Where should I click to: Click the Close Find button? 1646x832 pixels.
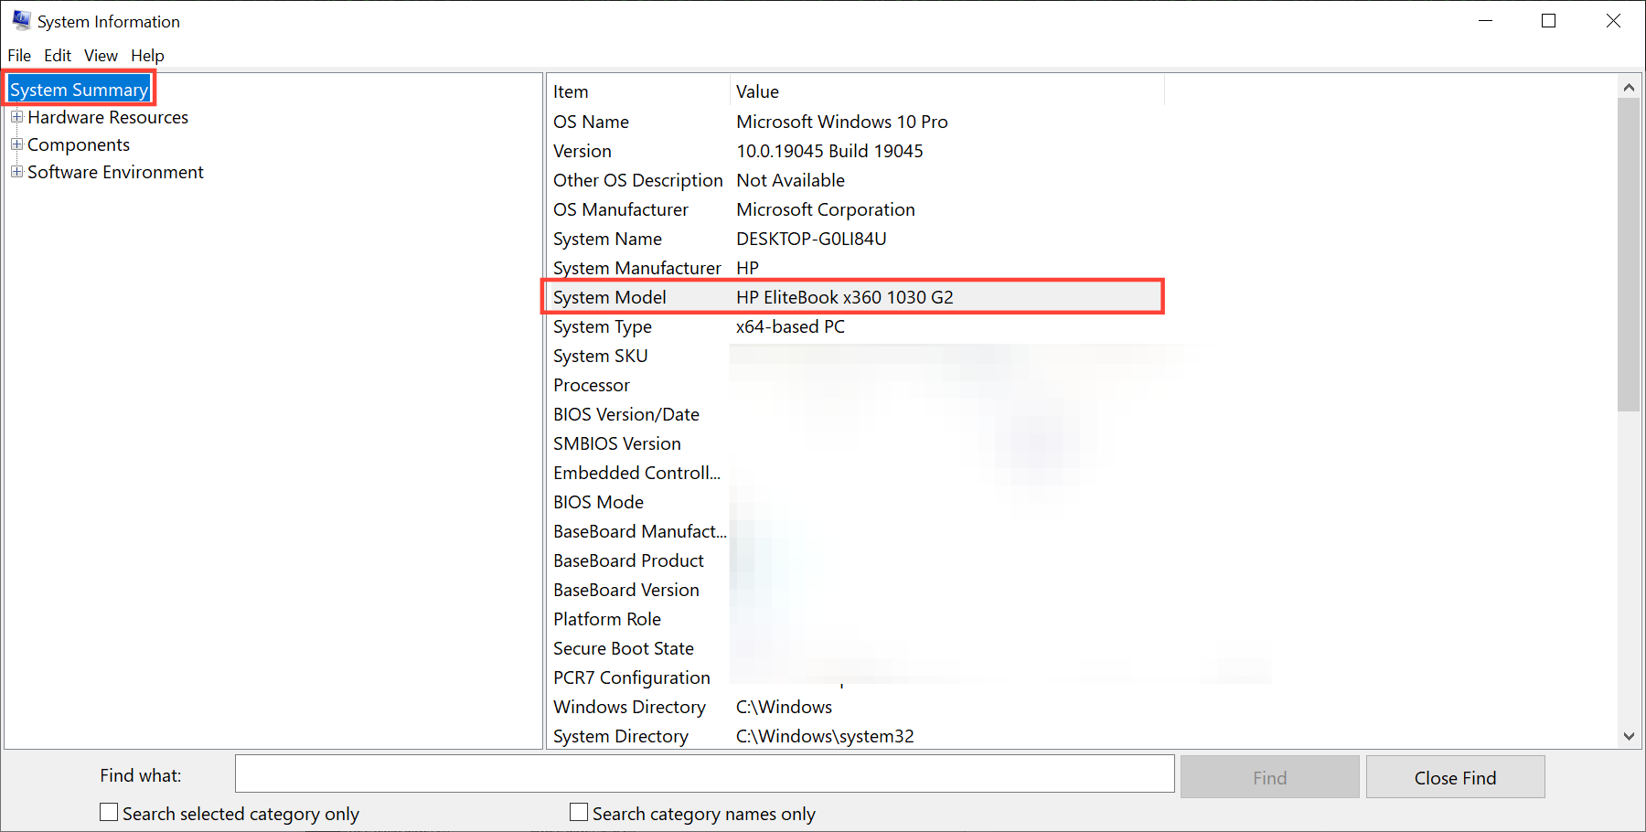[1455, 776]
